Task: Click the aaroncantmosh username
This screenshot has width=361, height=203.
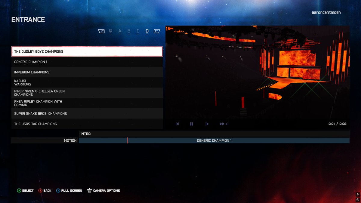Action: (x=326, y=13)
